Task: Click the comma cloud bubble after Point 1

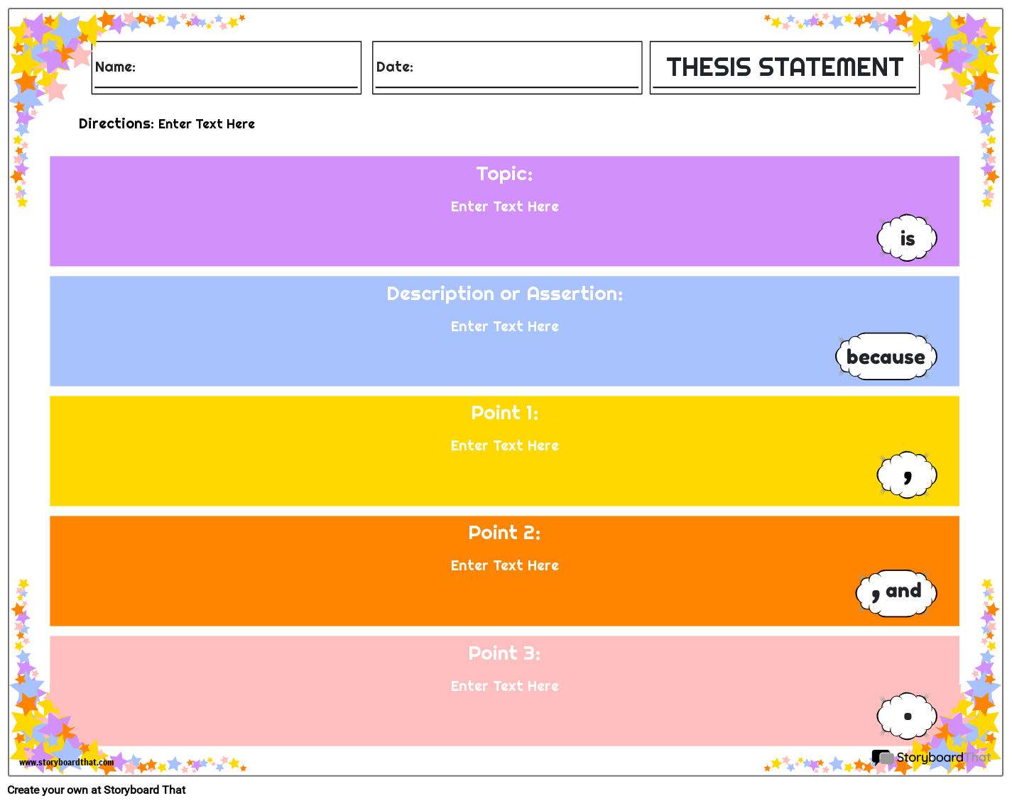Action: pos(907,475)
